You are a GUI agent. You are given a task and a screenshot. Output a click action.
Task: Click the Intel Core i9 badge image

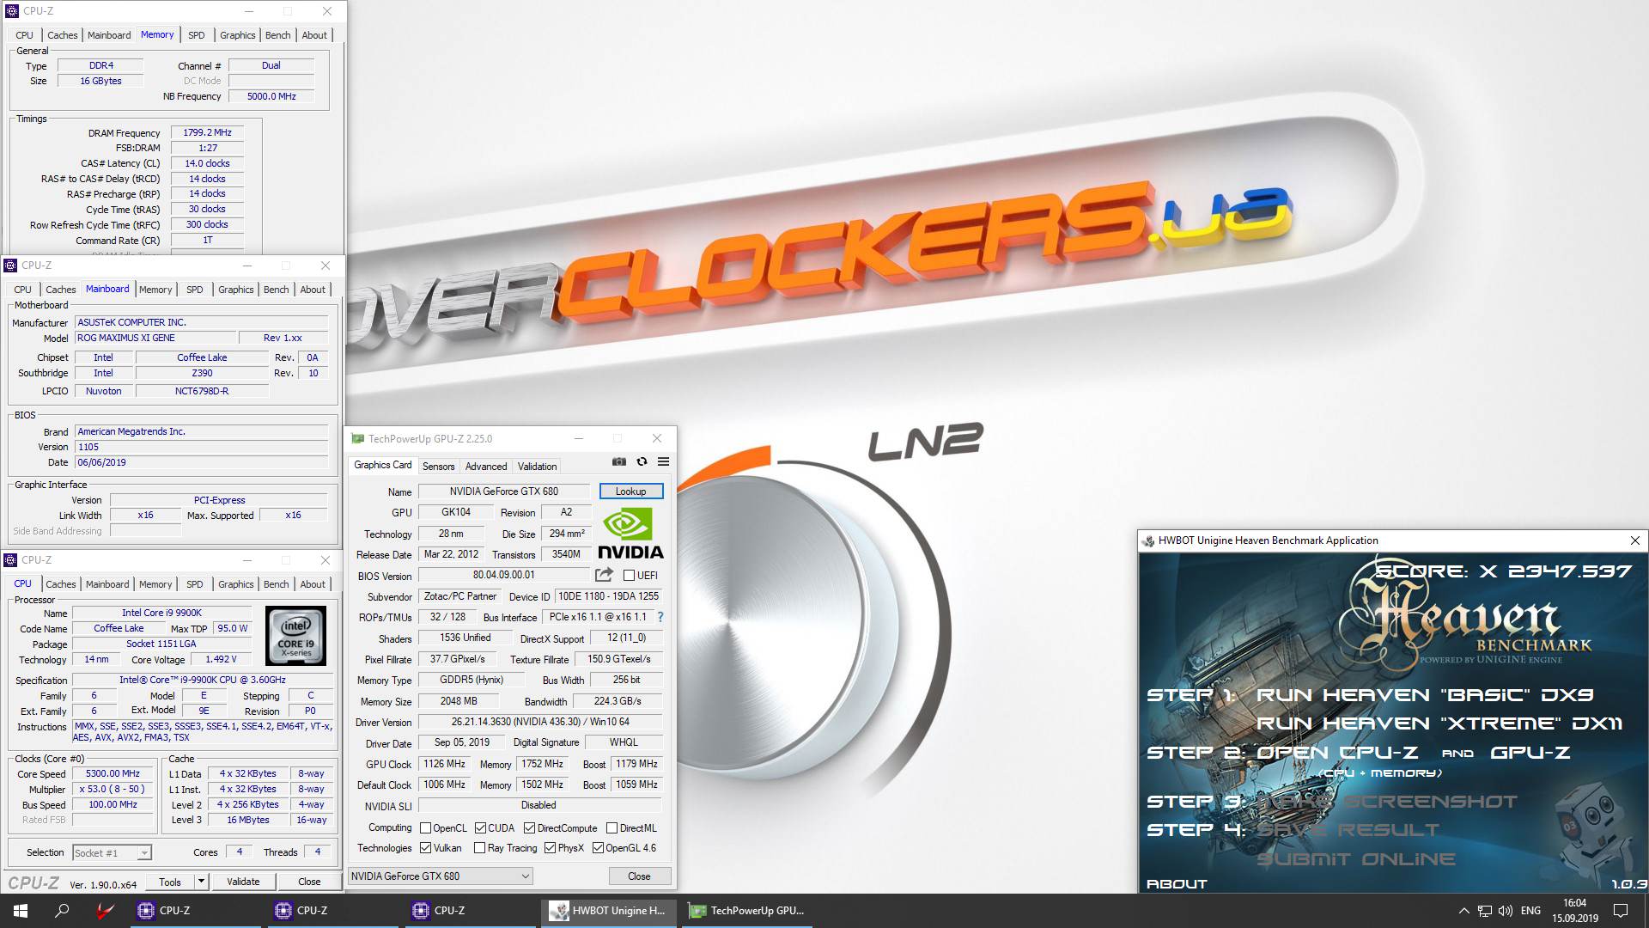295,636
